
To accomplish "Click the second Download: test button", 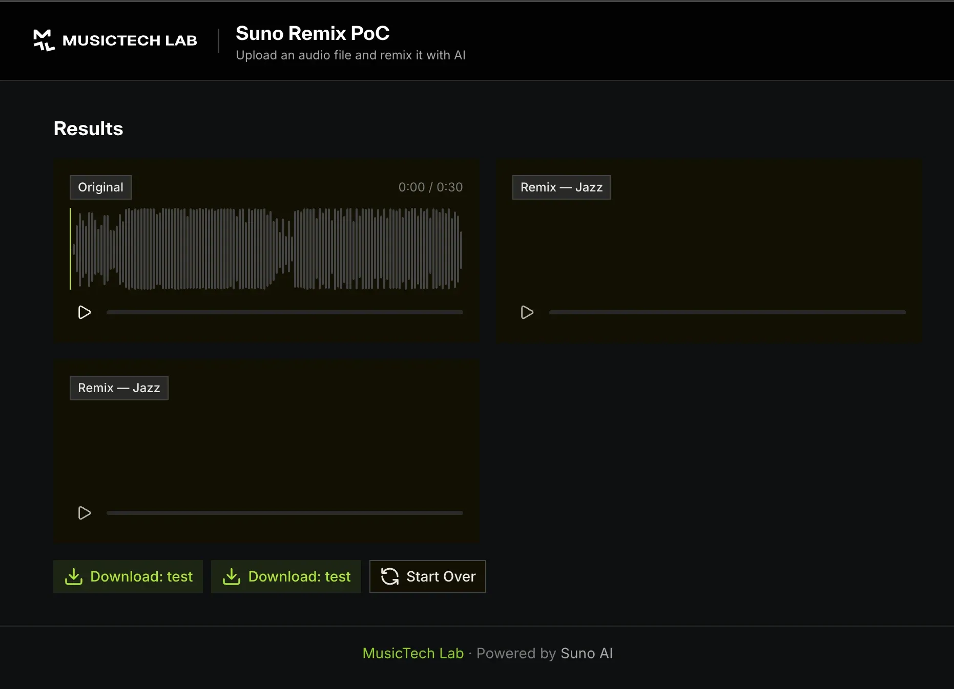I will 286,576.
